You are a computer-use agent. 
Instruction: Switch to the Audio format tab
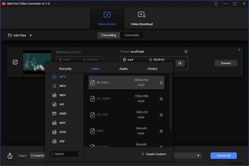tap(123, 69)
